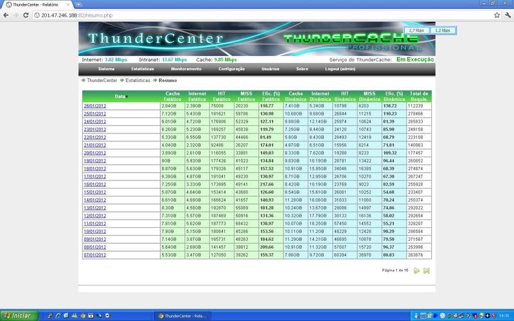514x321 pixels.
Task: Open report for 08/01/2012
Action: (94, 247)
